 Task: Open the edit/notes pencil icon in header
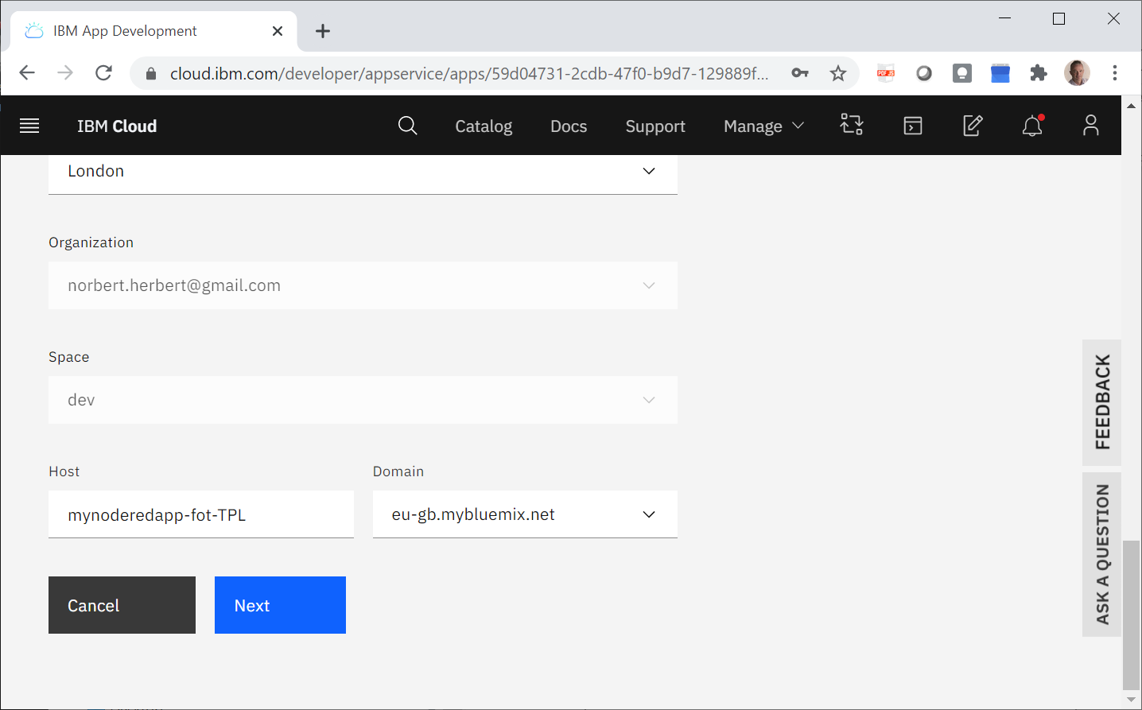pos(973,126)
